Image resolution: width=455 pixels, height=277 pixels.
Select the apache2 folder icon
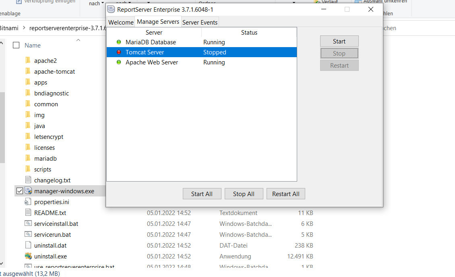pos(28,60)
